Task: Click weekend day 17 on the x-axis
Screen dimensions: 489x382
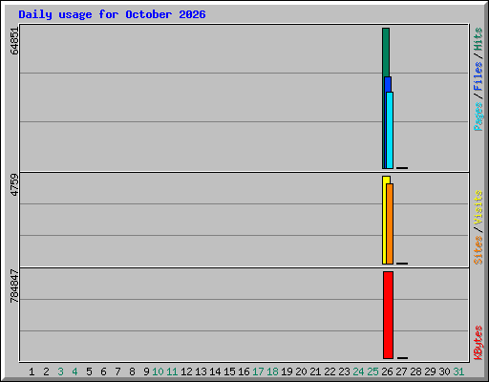Action: [258, 371]
